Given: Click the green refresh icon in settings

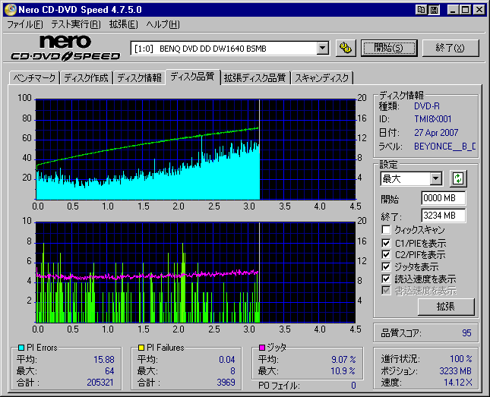Looking at the screenshot, I should (457, 178).
